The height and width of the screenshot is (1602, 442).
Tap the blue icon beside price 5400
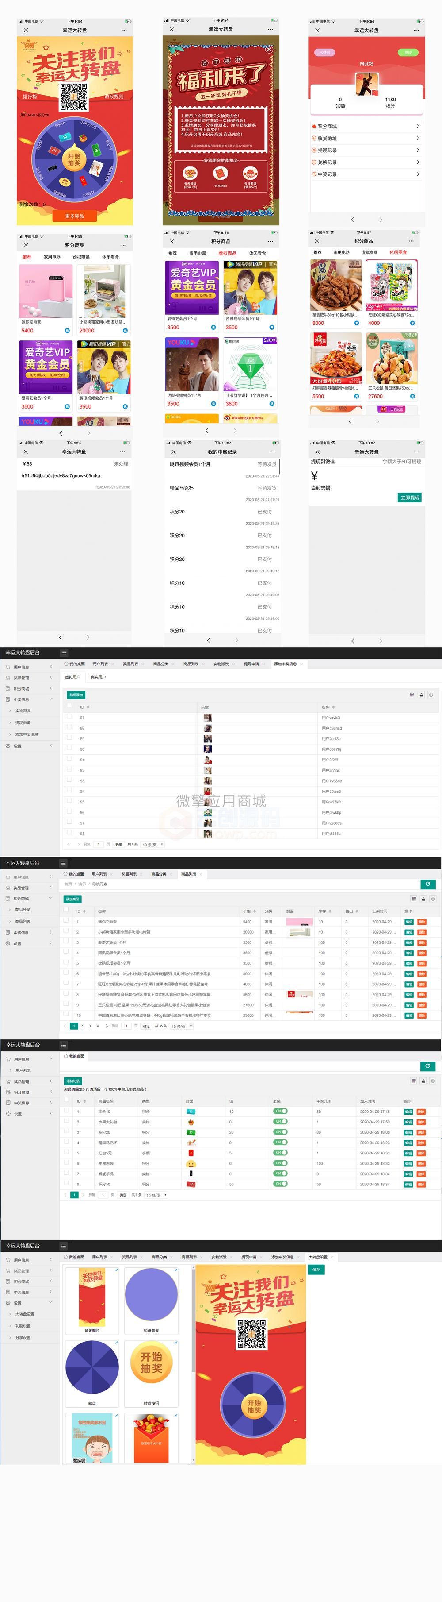pos(67,331)
